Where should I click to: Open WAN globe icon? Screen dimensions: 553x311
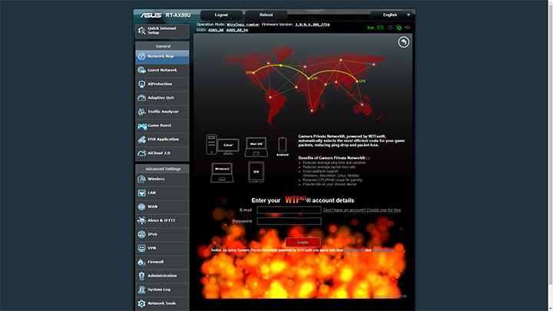click(x=141, y=207)
